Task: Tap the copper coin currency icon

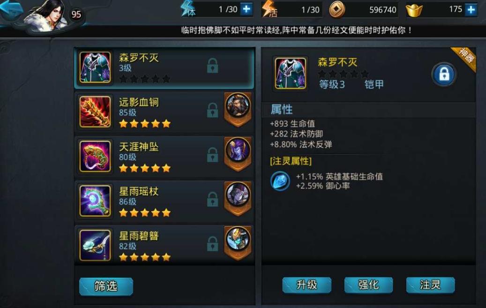Action: click(336, 9)
